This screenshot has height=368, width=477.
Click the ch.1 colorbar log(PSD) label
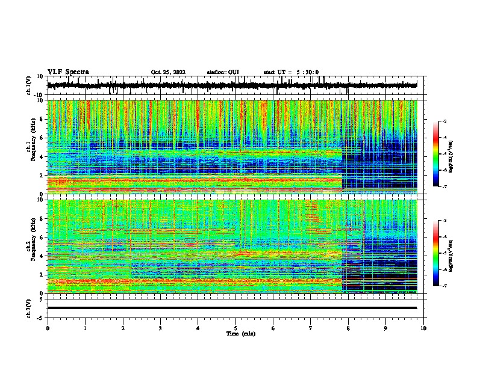pos(450,157)
